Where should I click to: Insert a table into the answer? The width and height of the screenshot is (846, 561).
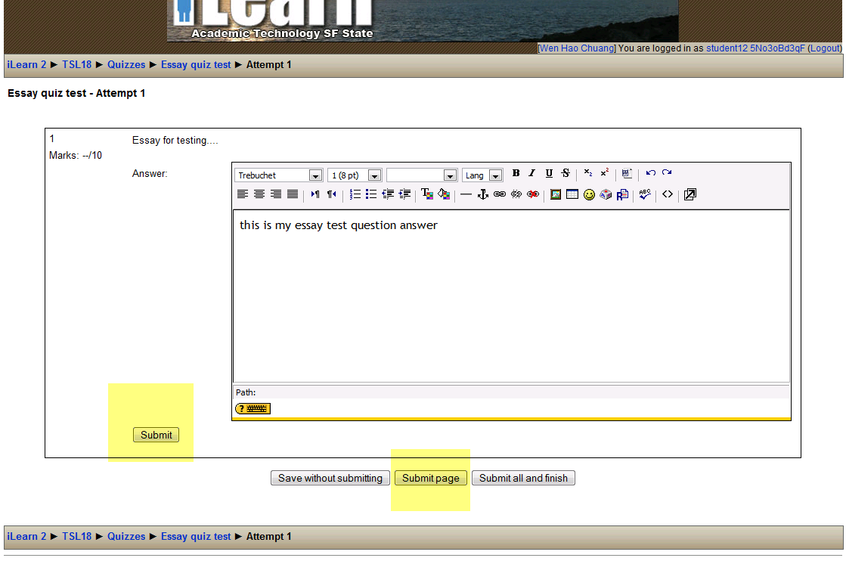tap(572, 194)
